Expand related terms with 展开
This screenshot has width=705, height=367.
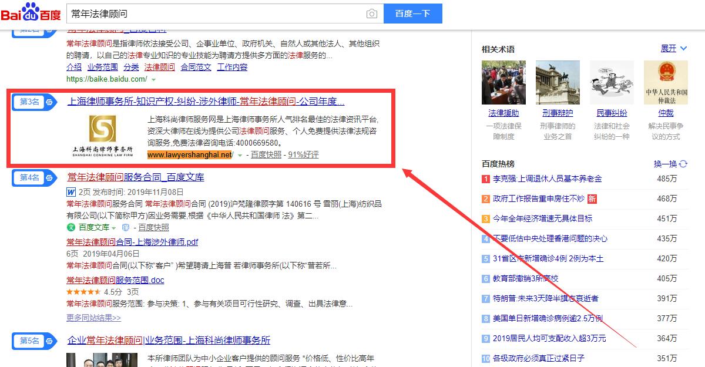673,49
